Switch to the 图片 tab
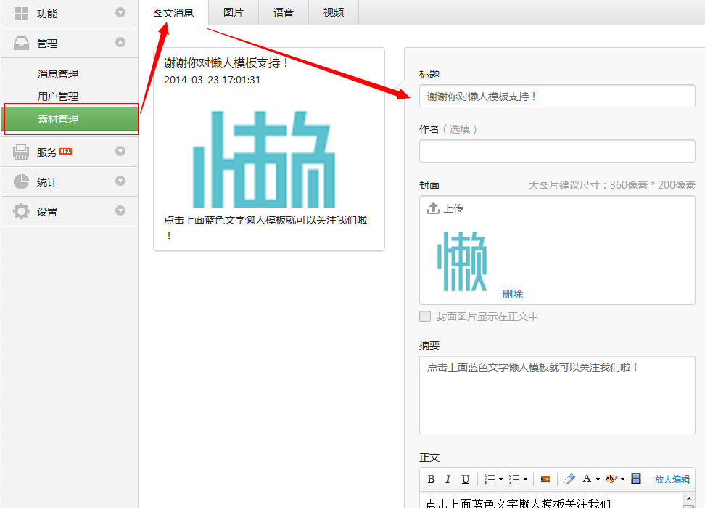This screenshot has width=705, height=508. pos(234,12)
